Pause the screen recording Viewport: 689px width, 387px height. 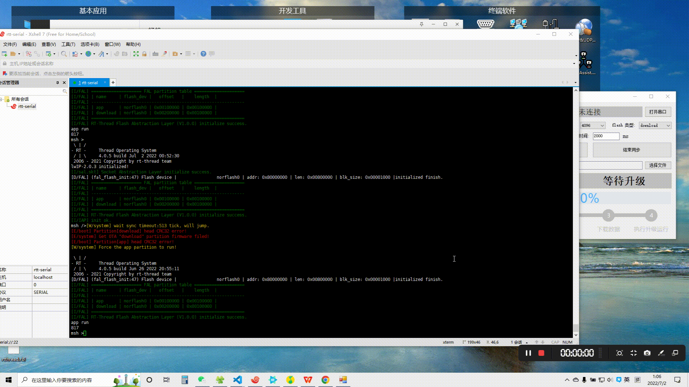pos(528,353)
